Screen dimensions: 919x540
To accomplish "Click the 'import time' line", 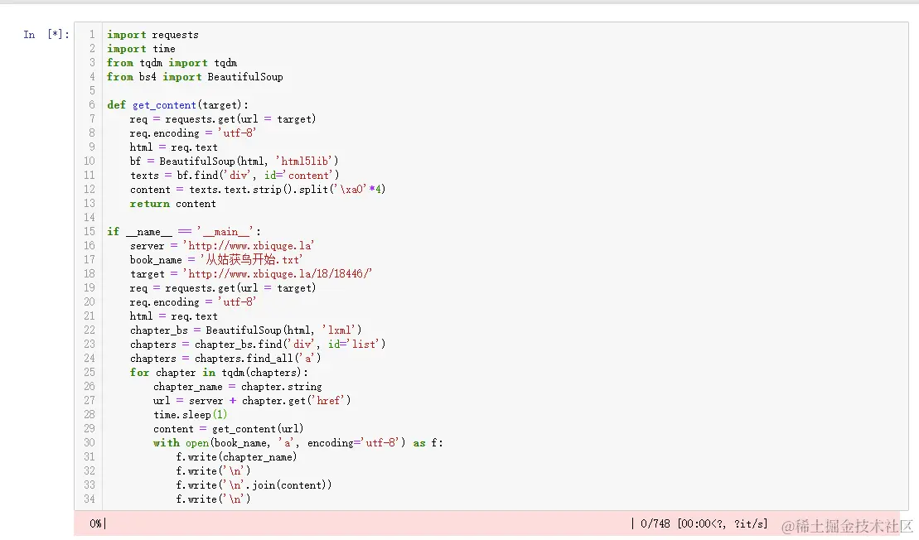I will point(141,49).
